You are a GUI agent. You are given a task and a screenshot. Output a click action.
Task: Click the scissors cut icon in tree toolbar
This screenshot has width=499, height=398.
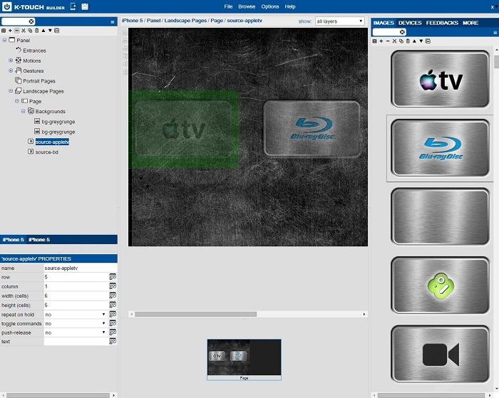tap(24, 31)
